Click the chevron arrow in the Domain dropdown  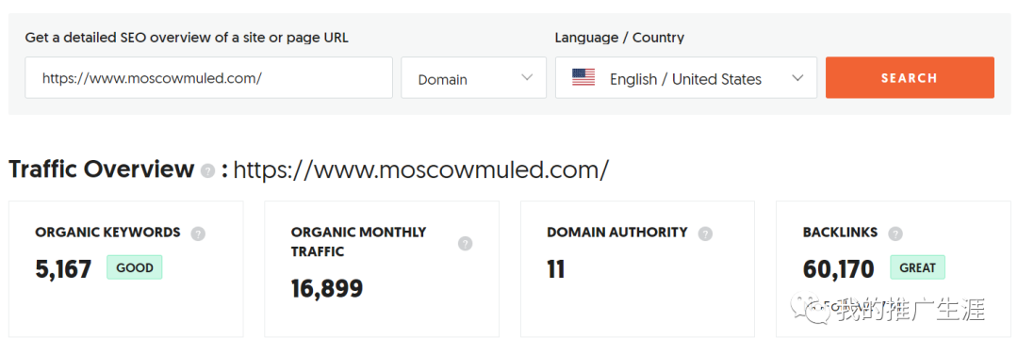pyautogui.click(x=527, y=78)
